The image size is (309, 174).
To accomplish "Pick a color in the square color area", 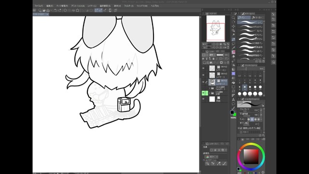I will [251, 157].
